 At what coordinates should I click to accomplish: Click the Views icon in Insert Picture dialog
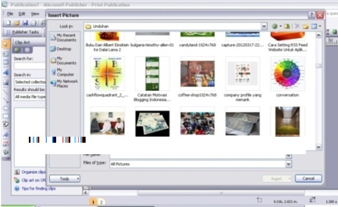pyautogui.click(x=314, y=26)
